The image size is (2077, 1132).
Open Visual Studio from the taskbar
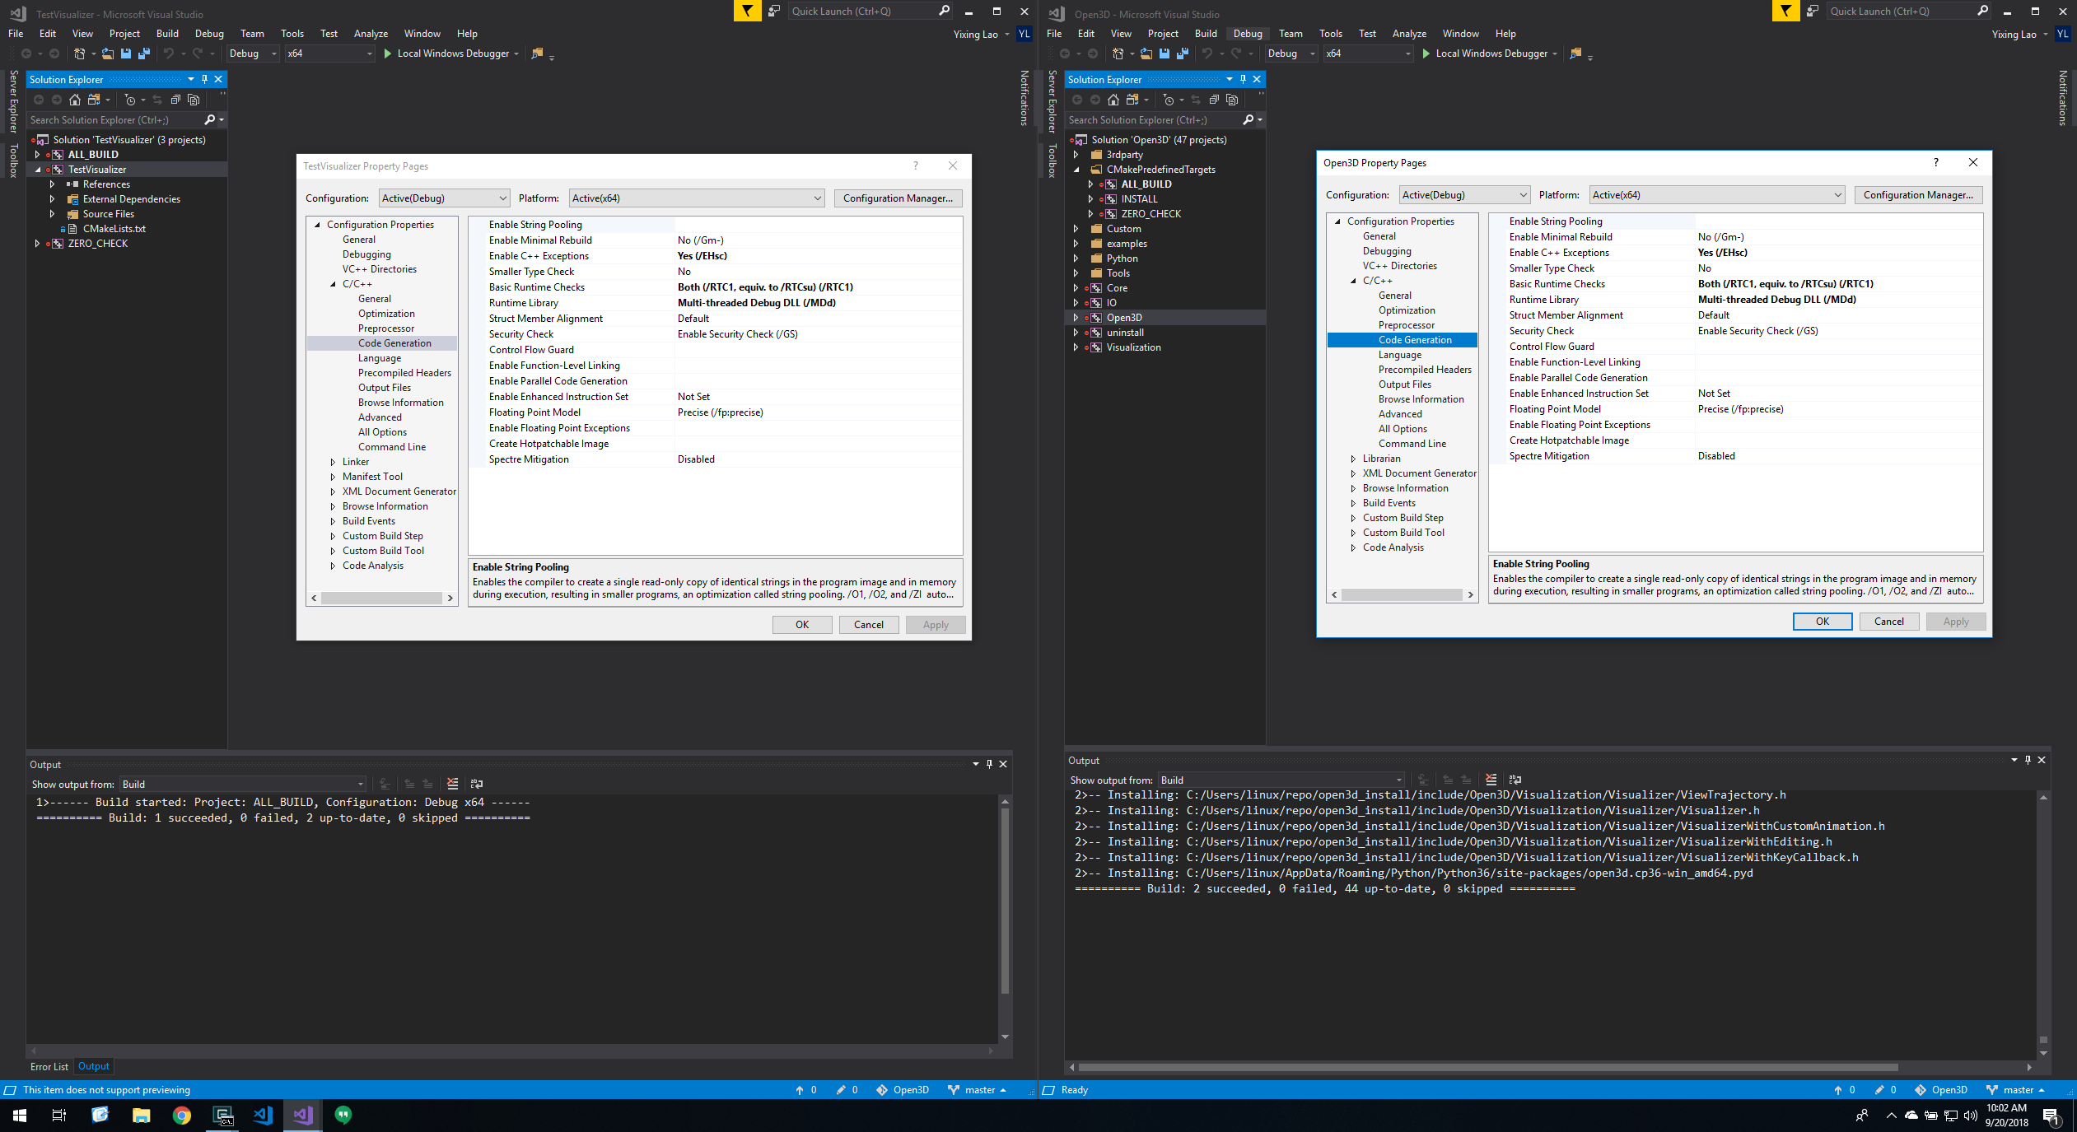tap(302, 1116)
